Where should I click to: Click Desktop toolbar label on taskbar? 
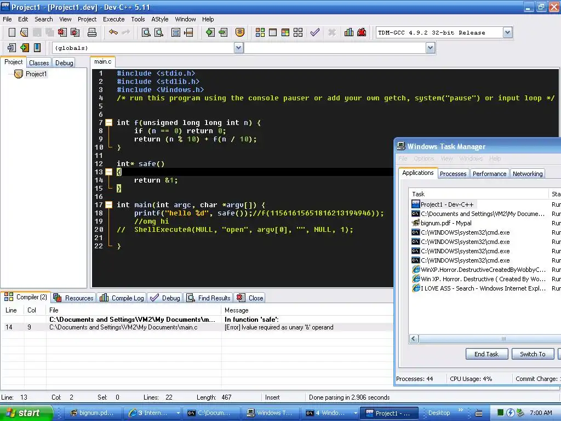pos(439,413)
